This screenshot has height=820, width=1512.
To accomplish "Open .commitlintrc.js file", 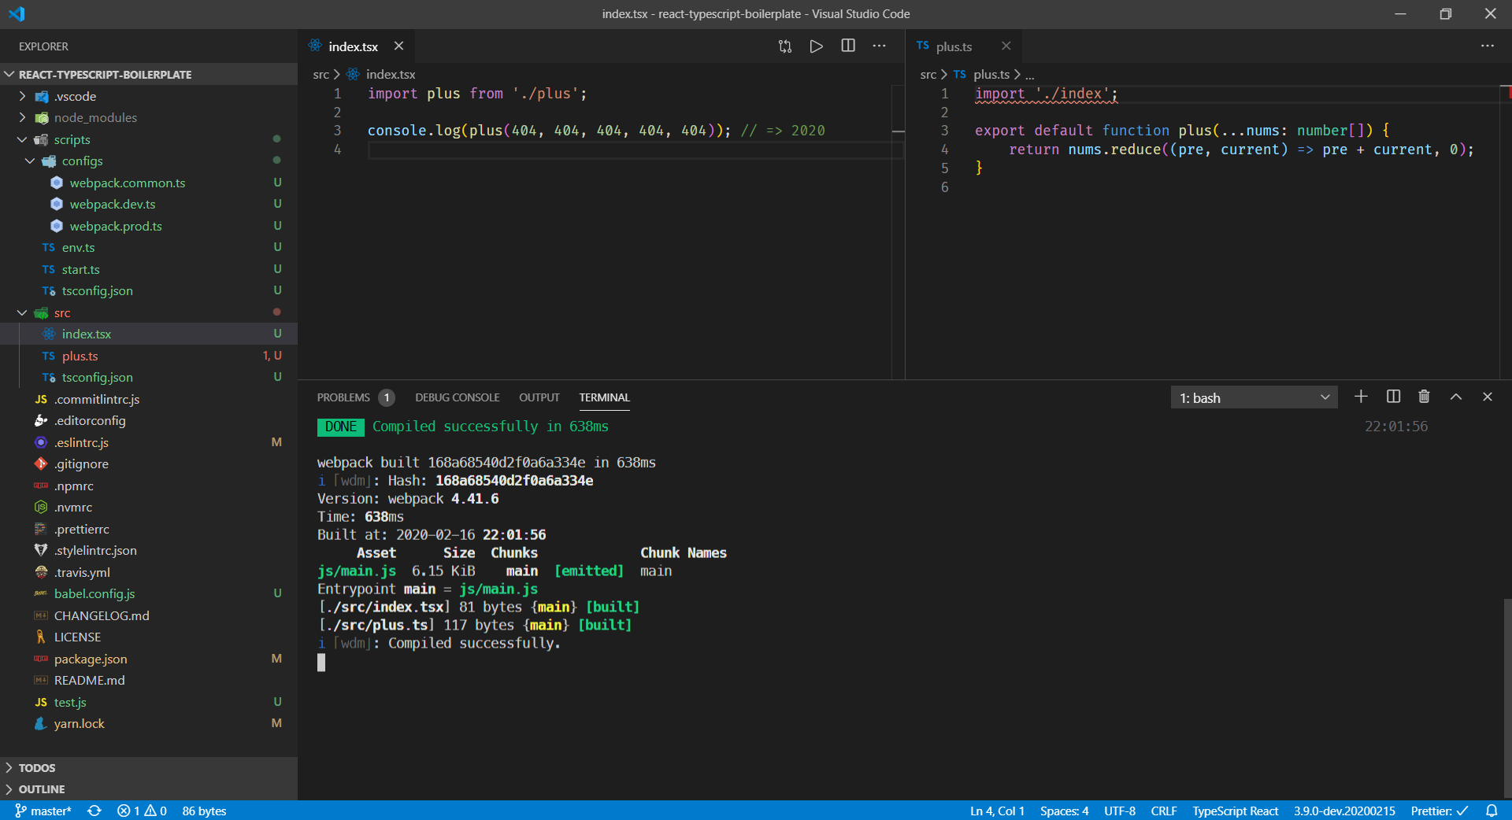I will (149, 399).
